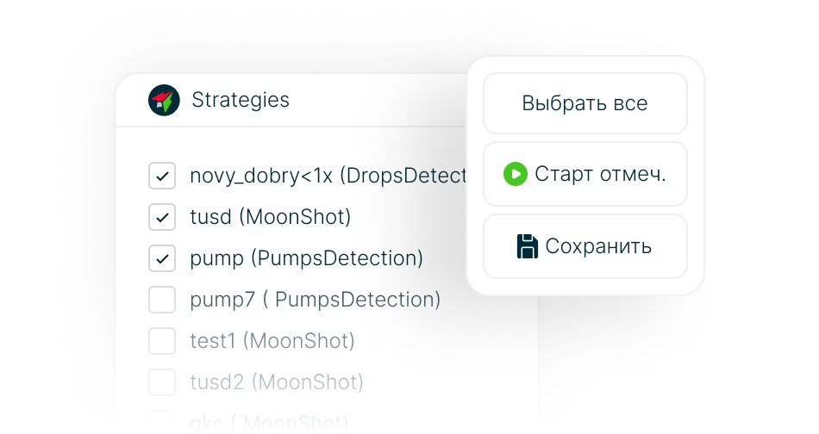Tick the test1 (MoonShot) checkbox
The height and width of the screenshot is (434, 819).
162,341
